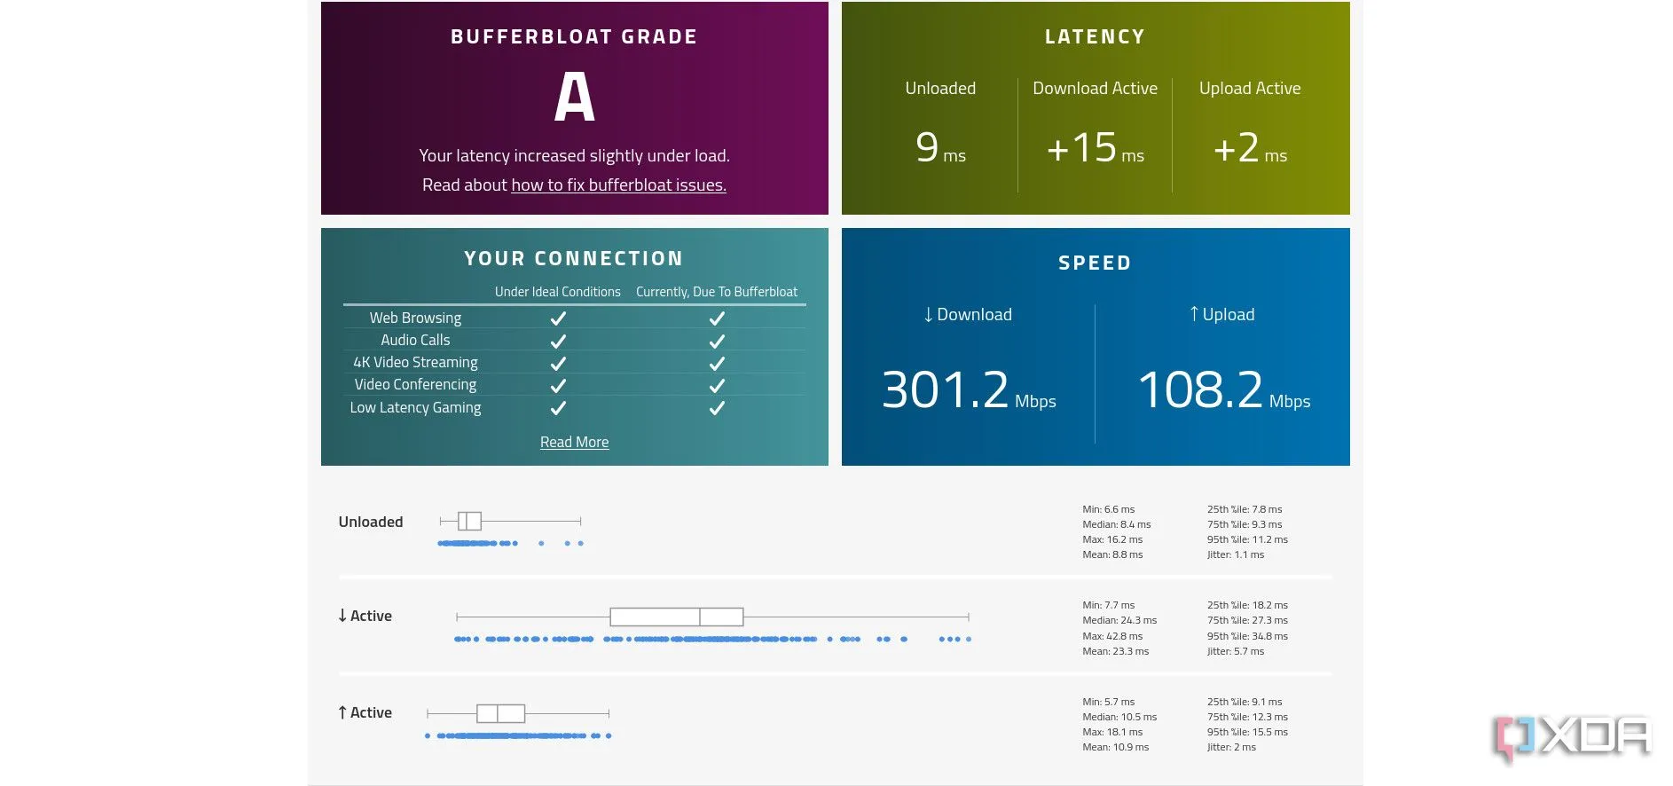The width and height of the screenshot is (1673, 786).
Task: Select the 108.2 Mbps upload speed
Action: pos(1224,389)
